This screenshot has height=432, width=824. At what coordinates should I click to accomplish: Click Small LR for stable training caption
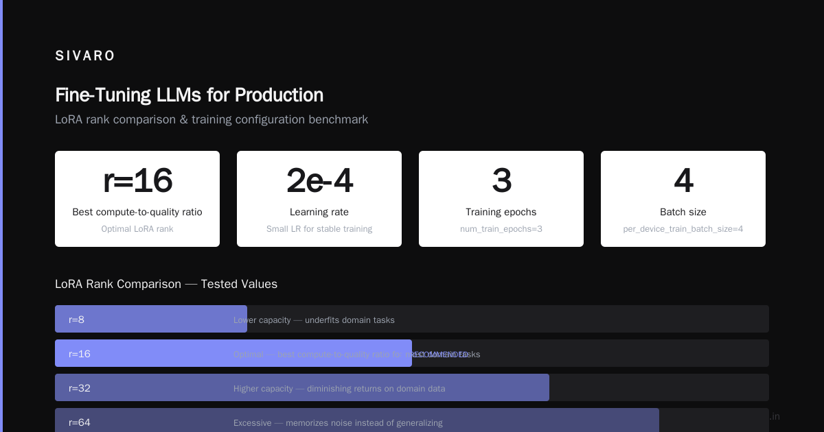(x=319, y=229)
